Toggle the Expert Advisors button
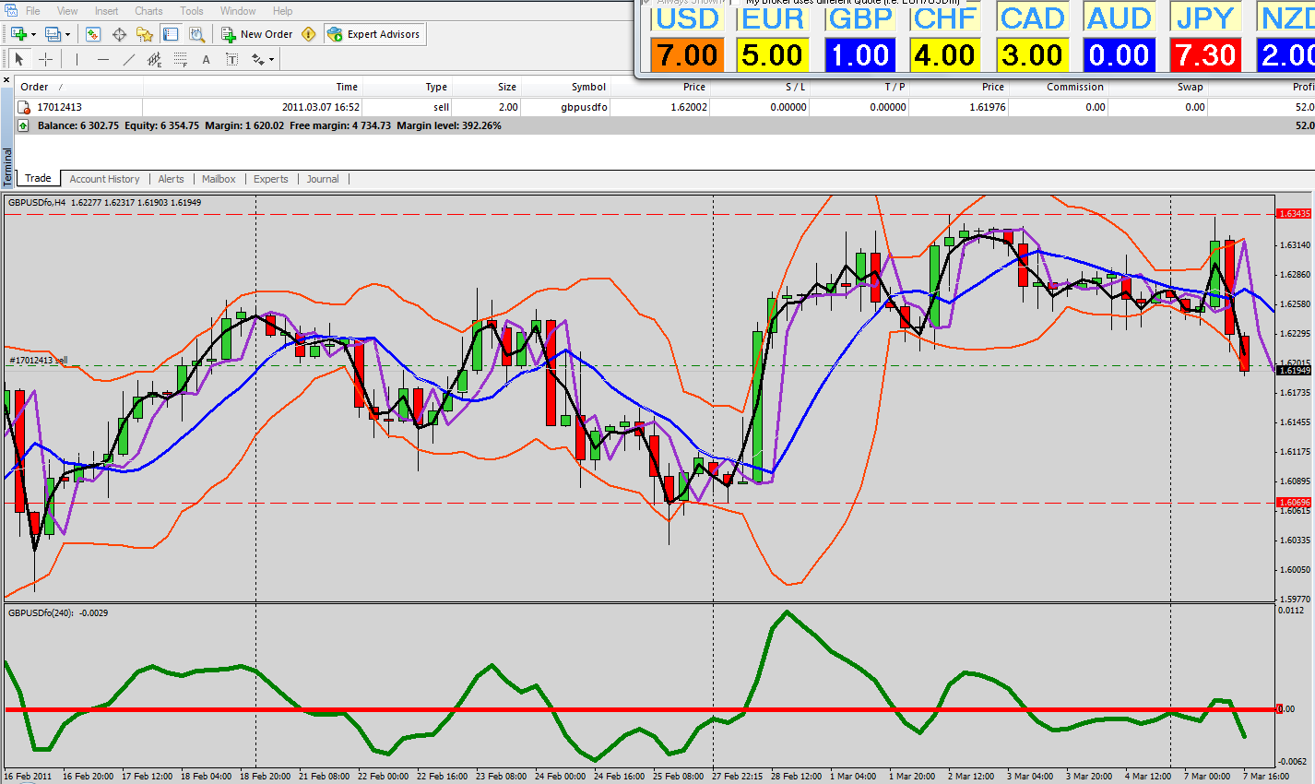The width and height of the screenshot is (1315, 784). click(x=373, y=34)
